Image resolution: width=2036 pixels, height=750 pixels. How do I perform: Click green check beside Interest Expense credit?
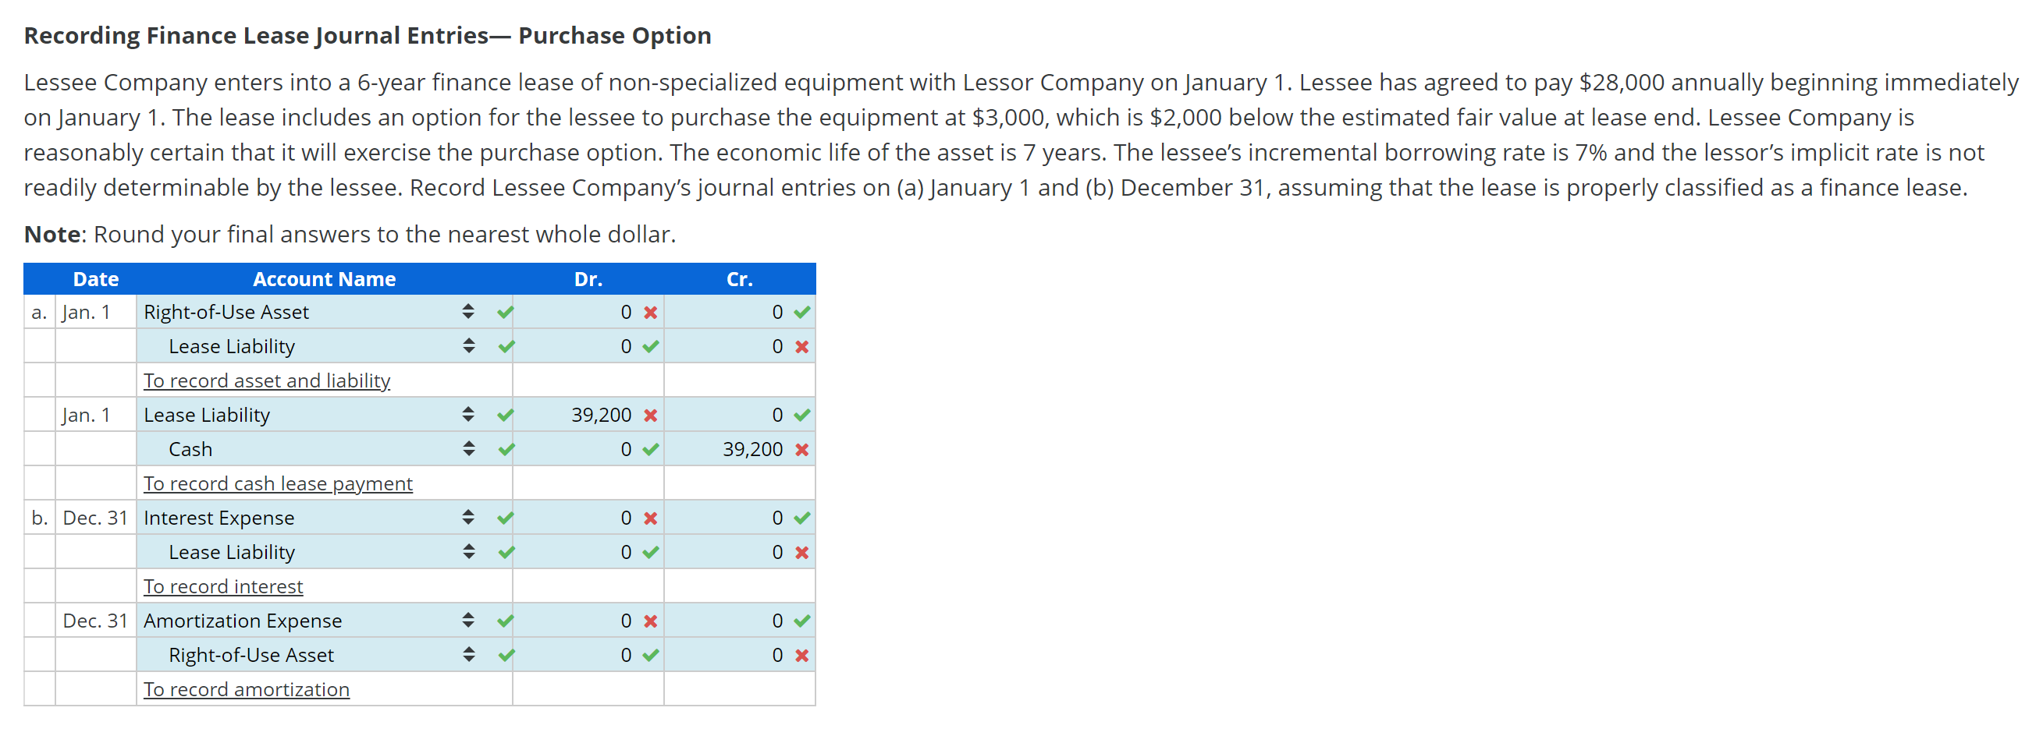click(801, 518)
